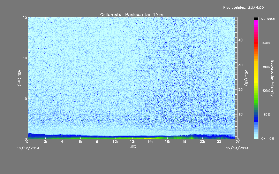Click the 10 kft tick on right axis
The height and width of the screenshot is (174, 279).
[x=240, y=114]
